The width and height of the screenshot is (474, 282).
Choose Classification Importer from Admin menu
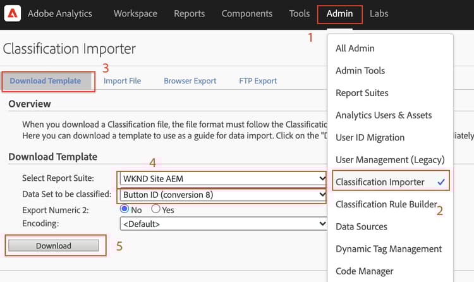pos(380,182)
